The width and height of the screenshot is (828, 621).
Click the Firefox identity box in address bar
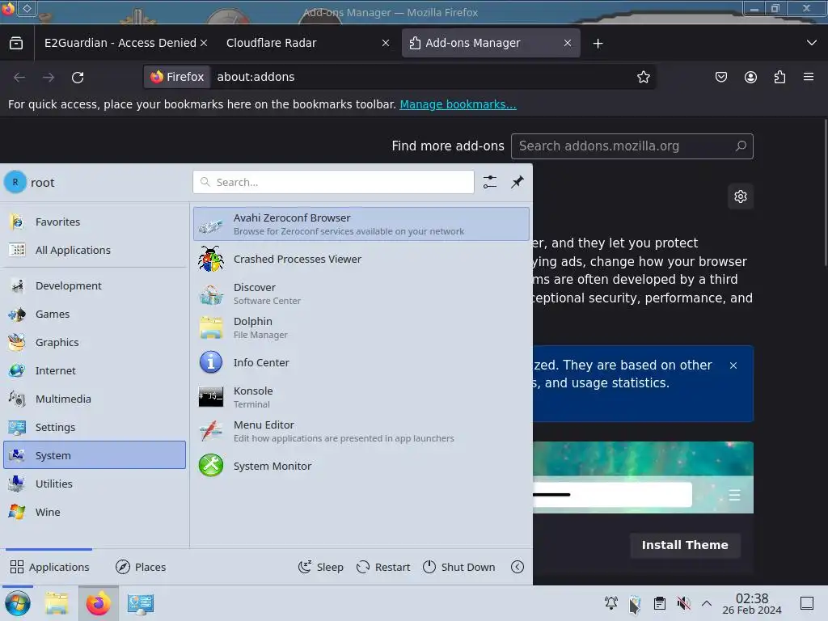pos(177,77)
